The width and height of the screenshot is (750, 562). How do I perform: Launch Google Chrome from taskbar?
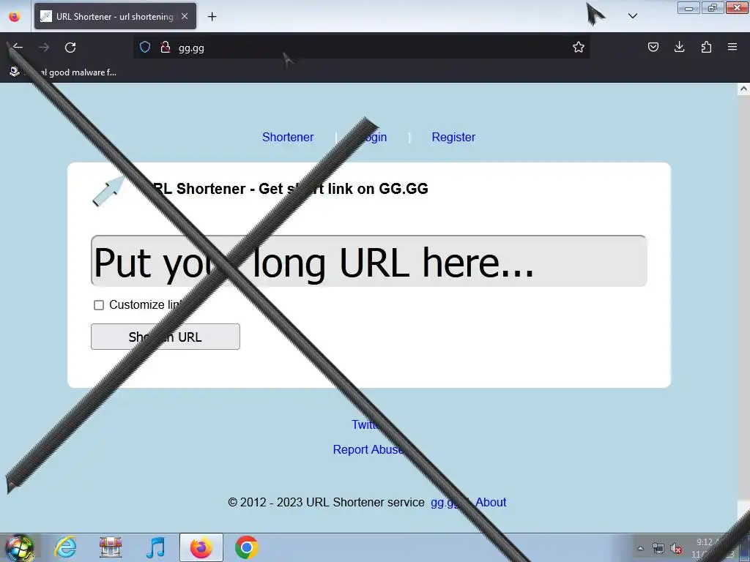[x=246, y=547]
